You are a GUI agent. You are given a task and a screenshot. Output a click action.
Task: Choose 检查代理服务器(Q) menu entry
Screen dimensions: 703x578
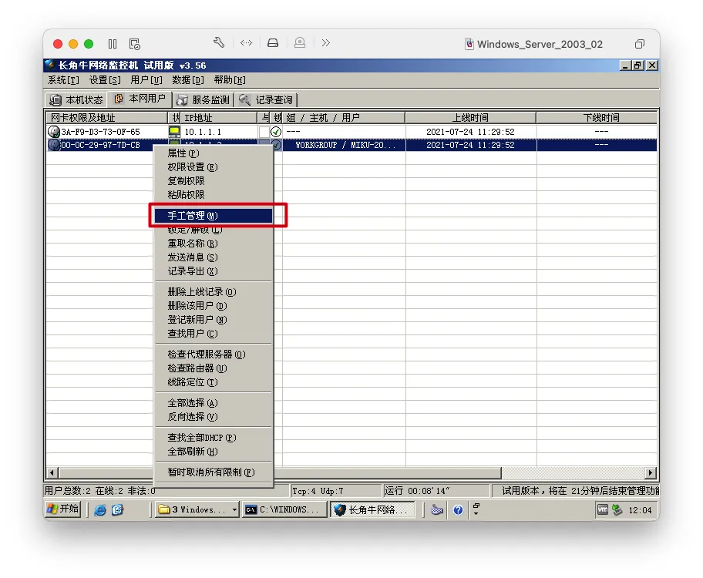pyautogui.click(x=214, y=355)
